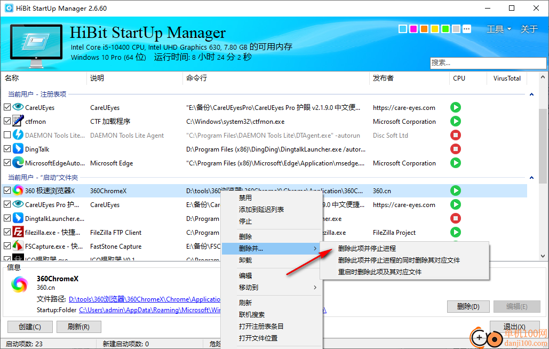The height and width of the screenshot is (349, 549).
Task: Uncheck the ctfmon startup entry
Action: point(7,121)
